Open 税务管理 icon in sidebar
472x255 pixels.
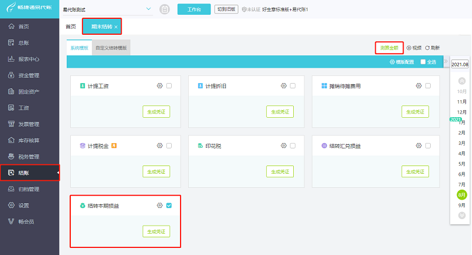pos(11,156)
